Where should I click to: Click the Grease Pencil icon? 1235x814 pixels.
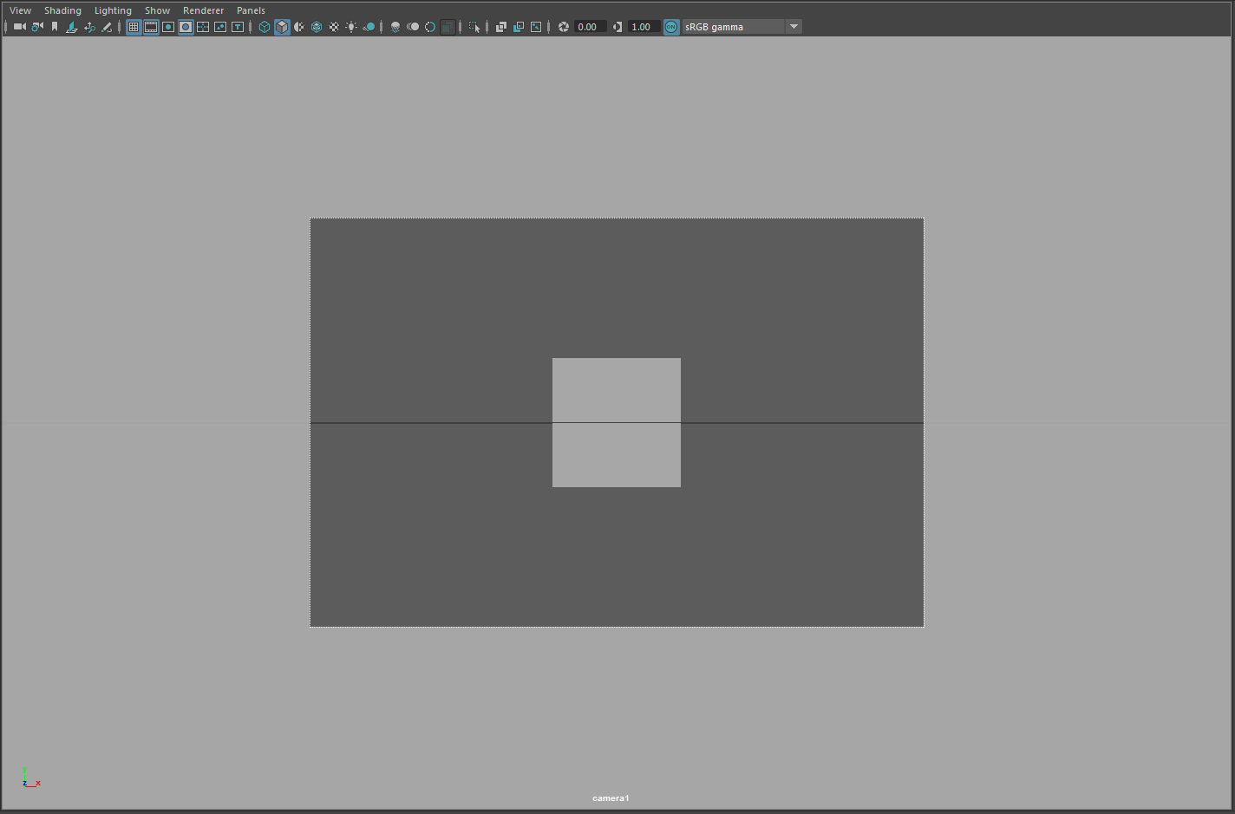click(x=107, y=27)
